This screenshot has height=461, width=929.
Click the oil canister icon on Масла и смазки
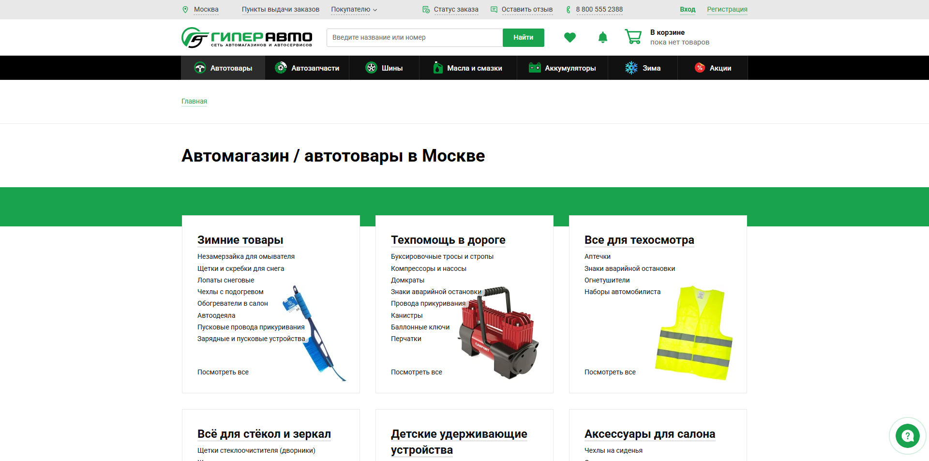[437, 68]
